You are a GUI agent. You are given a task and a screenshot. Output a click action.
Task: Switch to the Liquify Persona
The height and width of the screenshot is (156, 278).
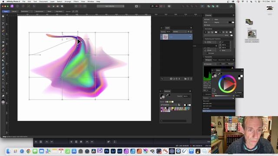(17, 6)
